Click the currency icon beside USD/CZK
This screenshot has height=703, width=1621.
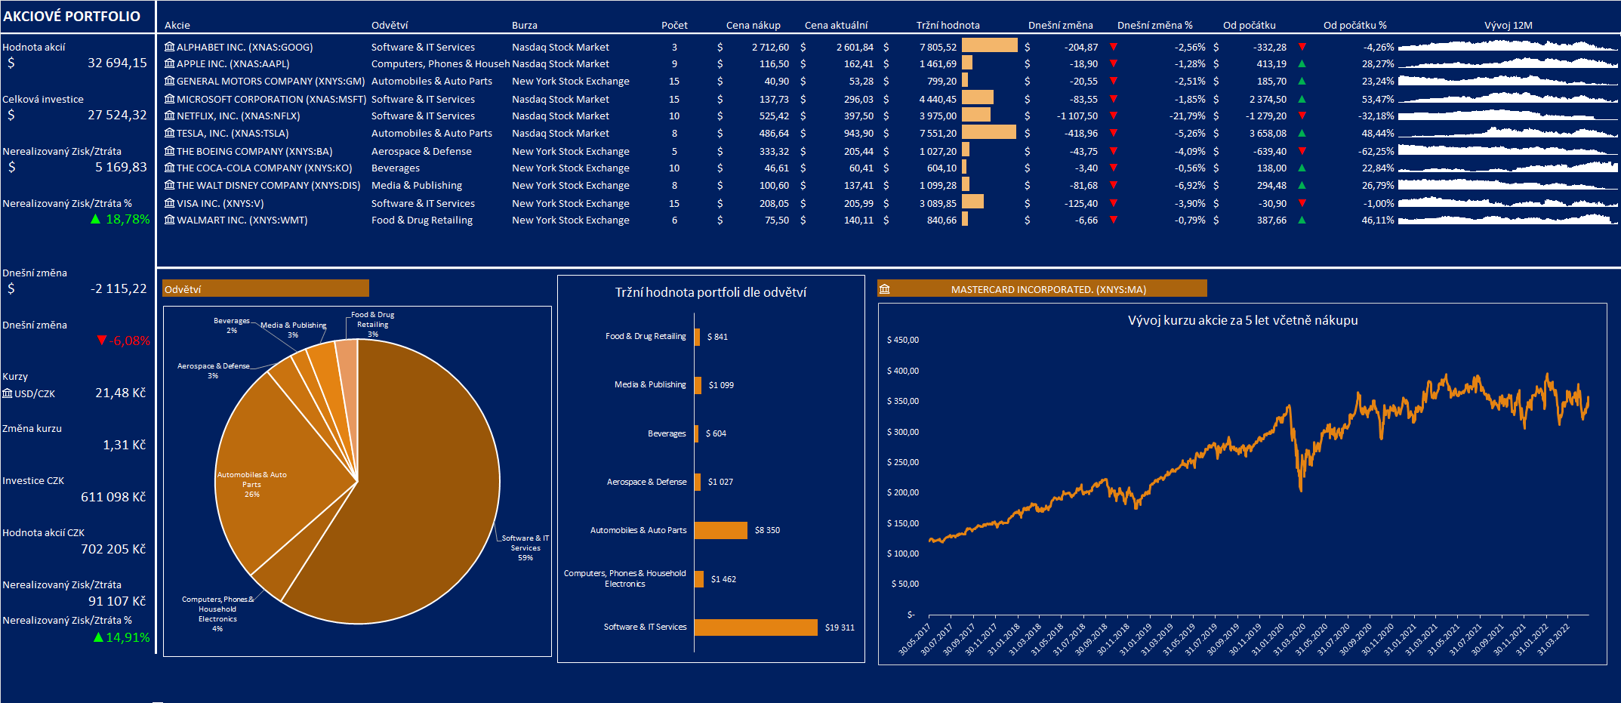tap(8, 393)
